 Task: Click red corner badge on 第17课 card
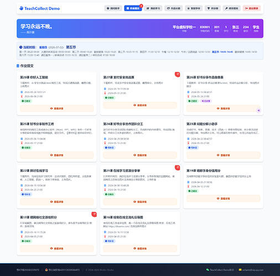click(94, 215)
